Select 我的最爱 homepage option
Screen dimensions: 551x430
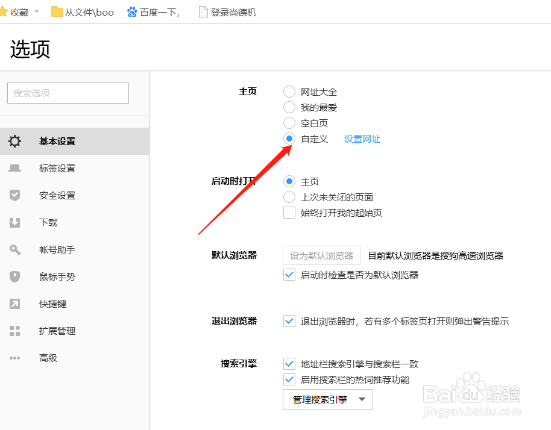[x=289, y=107]
